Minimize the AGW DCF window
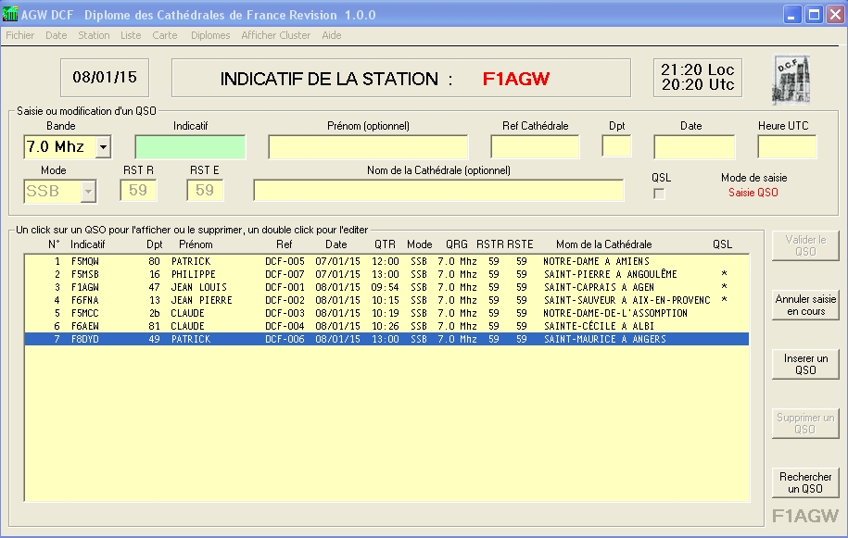Image resolution: width=848 pixels, height=538 pixels. coord(792,15)
